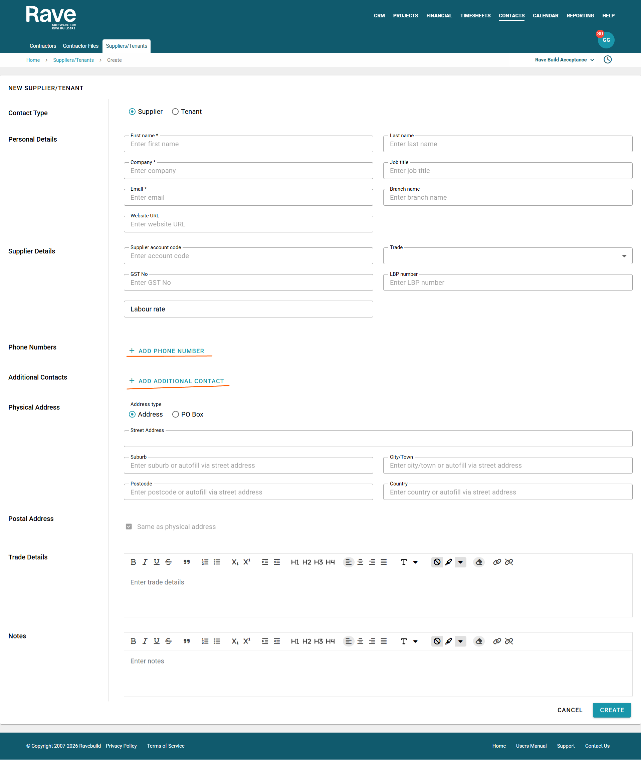
Task: Pick highlight color in Trade Details toolbar
Action: coord(449,562)
